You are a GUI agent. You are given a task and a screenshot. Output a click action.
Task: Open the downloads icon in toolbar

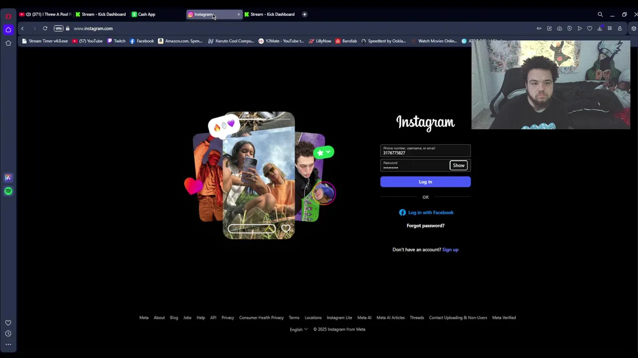pos(600,28)
